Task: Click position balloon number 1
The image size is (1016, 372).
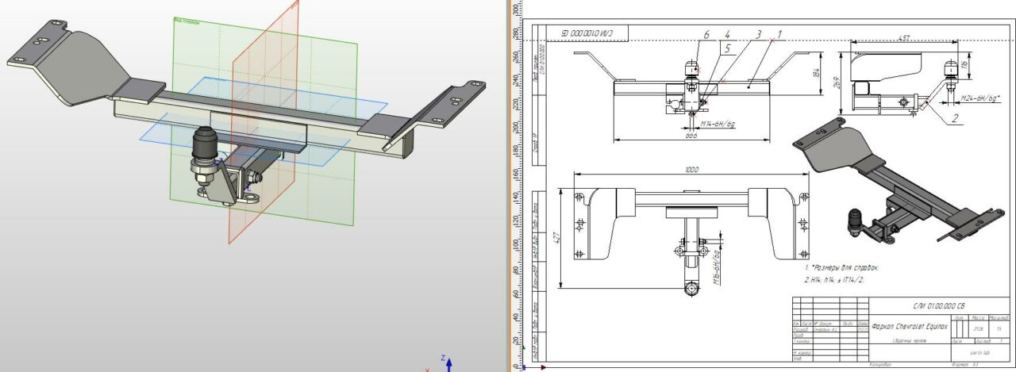Action: tap(779, 35)
